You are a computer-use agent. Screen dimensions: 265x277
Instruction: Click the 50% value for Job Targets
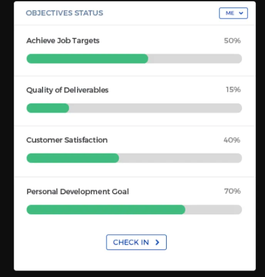(232, 41)
